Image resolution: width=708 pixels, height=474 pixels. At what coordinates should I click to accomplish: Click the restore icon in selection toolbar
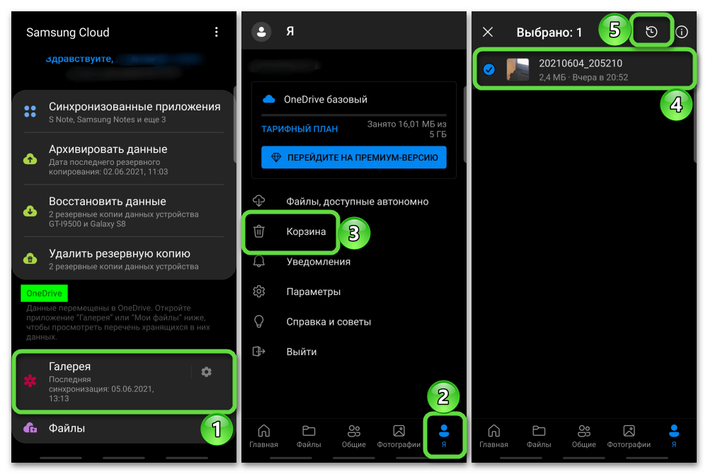[651, 32]
